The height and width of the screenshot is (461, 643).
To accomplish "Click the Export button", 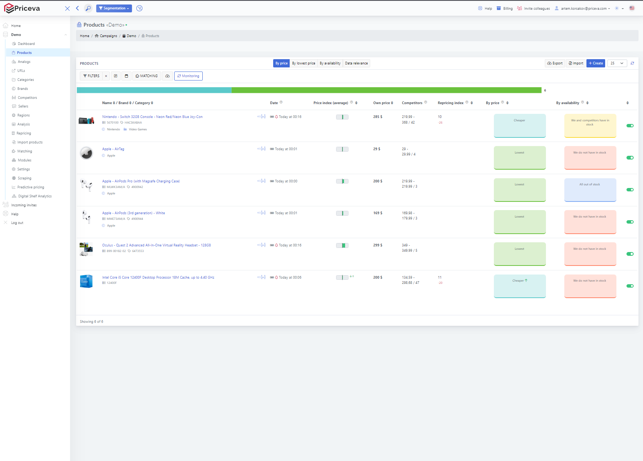I will pyautogui.click(x=555, y=63).
